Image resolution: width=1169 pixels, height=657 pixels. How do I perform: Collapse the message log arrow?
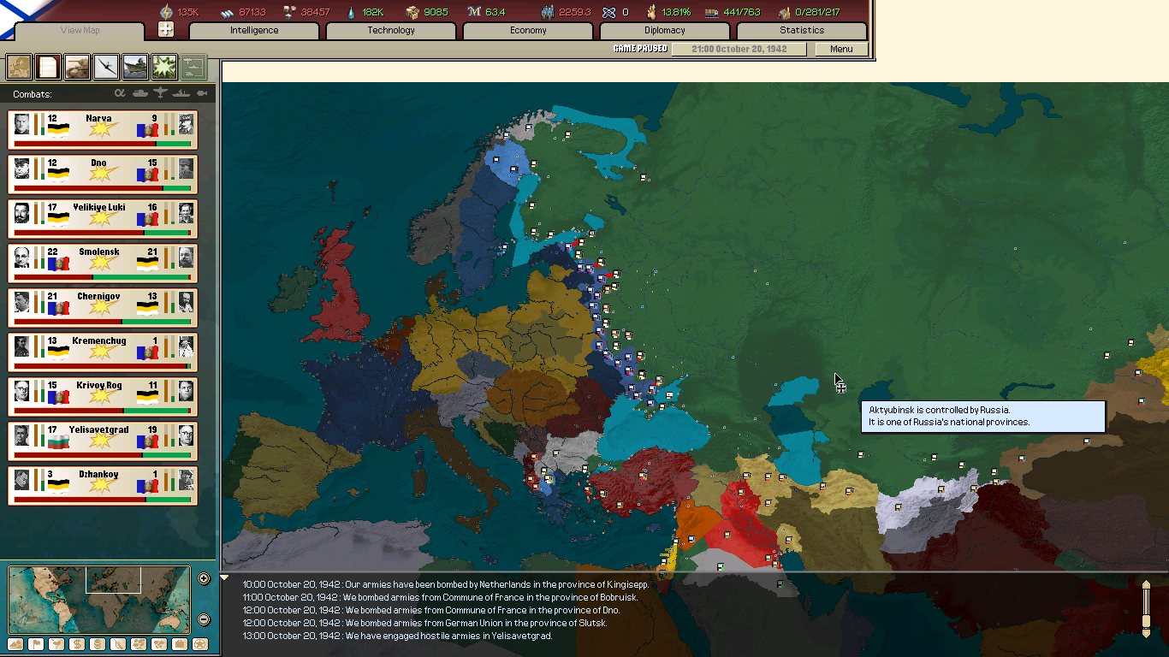pos(225,577)
